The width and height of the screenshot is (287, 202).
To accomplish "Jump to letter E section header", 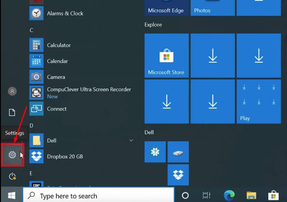I will (x=31, y=173).
